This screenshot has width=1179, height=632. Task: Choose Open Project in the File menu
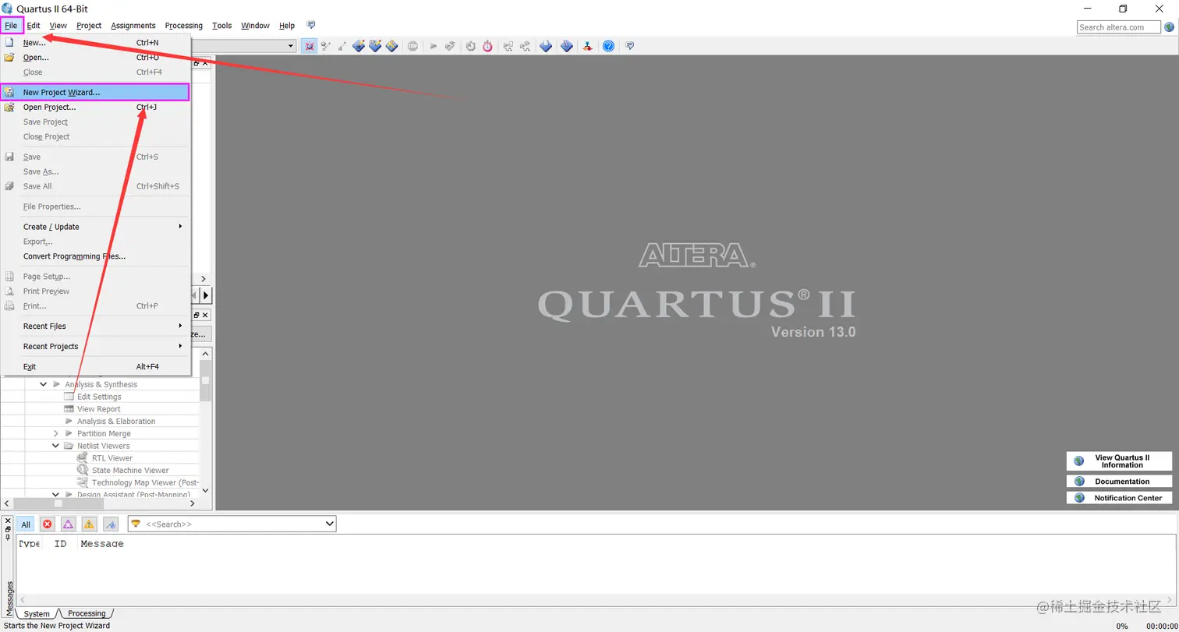click(x=95, y=108)
